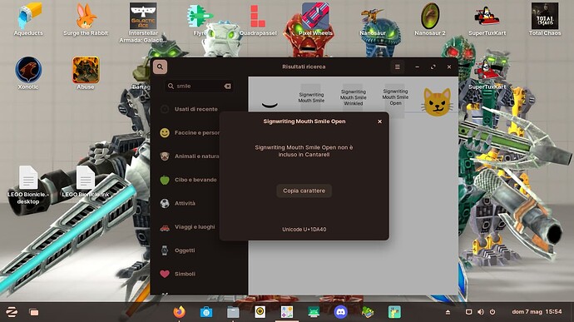Screen dimensions: 574x322
Task: Open the Nanosaur 2 desktop icon
Action: click(x=430, y=19)
